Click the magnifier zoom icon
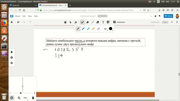The width and height of the screenshot is (180, 101). click(19, 98)
